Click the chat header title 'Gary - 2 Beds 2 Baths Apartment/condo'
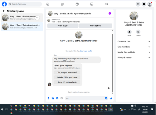Viewport: 156px width, 115px height. pyautogui.click(x=72, y=13)
